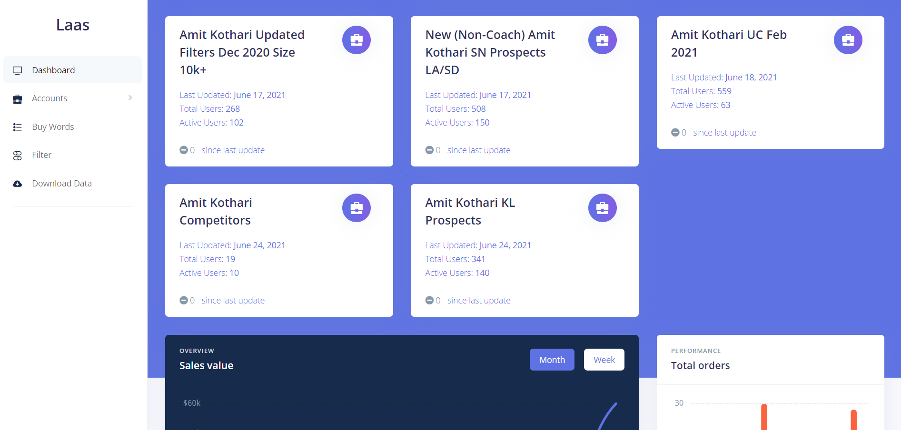Open New (Non-Coach) Amit Kothari SN Prospects title

(x=490, y=52)
